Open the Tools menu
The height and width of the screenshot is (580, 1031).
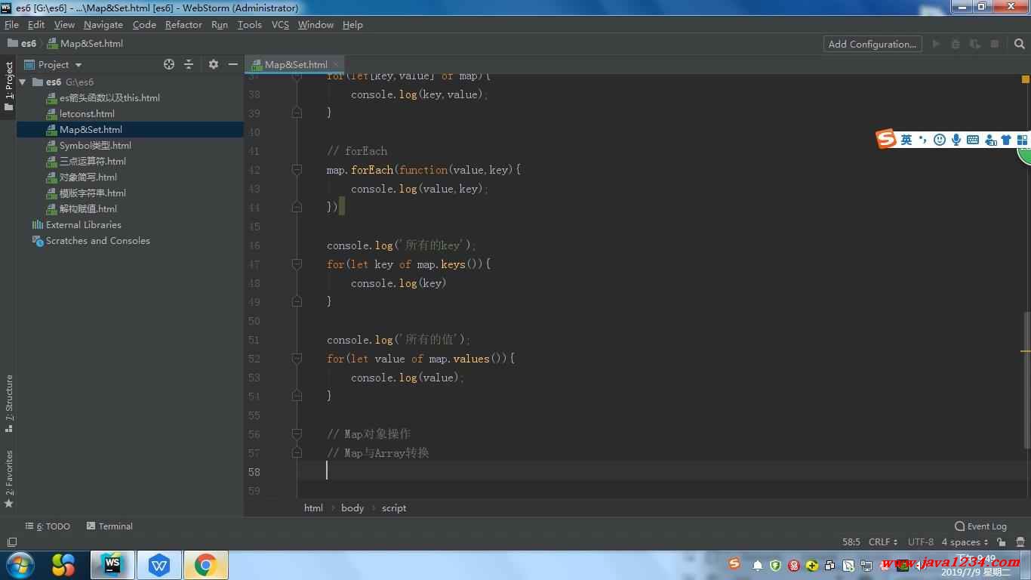pos(249,24)
